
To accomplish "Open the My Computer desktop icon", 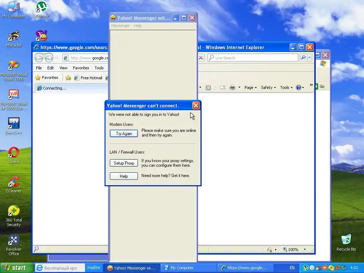I will [14, 9].
